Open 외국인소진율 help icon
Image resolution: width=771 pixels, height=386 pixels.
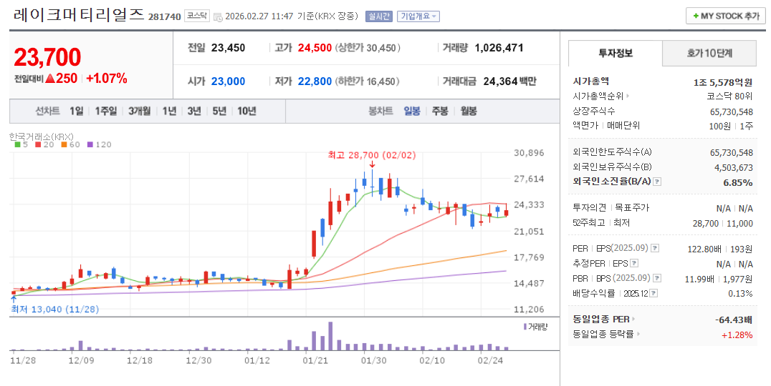[x=657, y=182]
